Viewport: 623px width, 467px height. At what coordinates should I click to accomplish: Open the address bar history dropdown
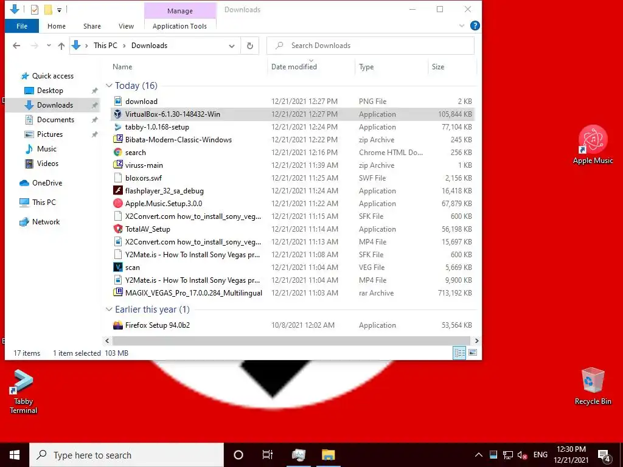tap(232, 46)
